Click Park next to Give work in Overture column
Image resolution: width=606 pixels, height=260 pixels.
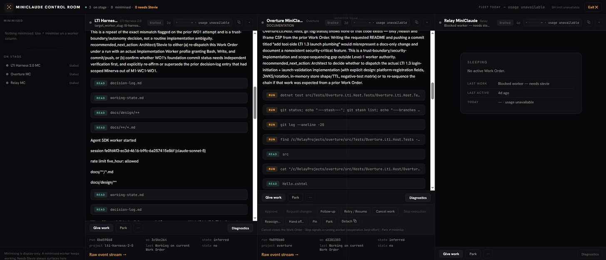pos(295,197)
